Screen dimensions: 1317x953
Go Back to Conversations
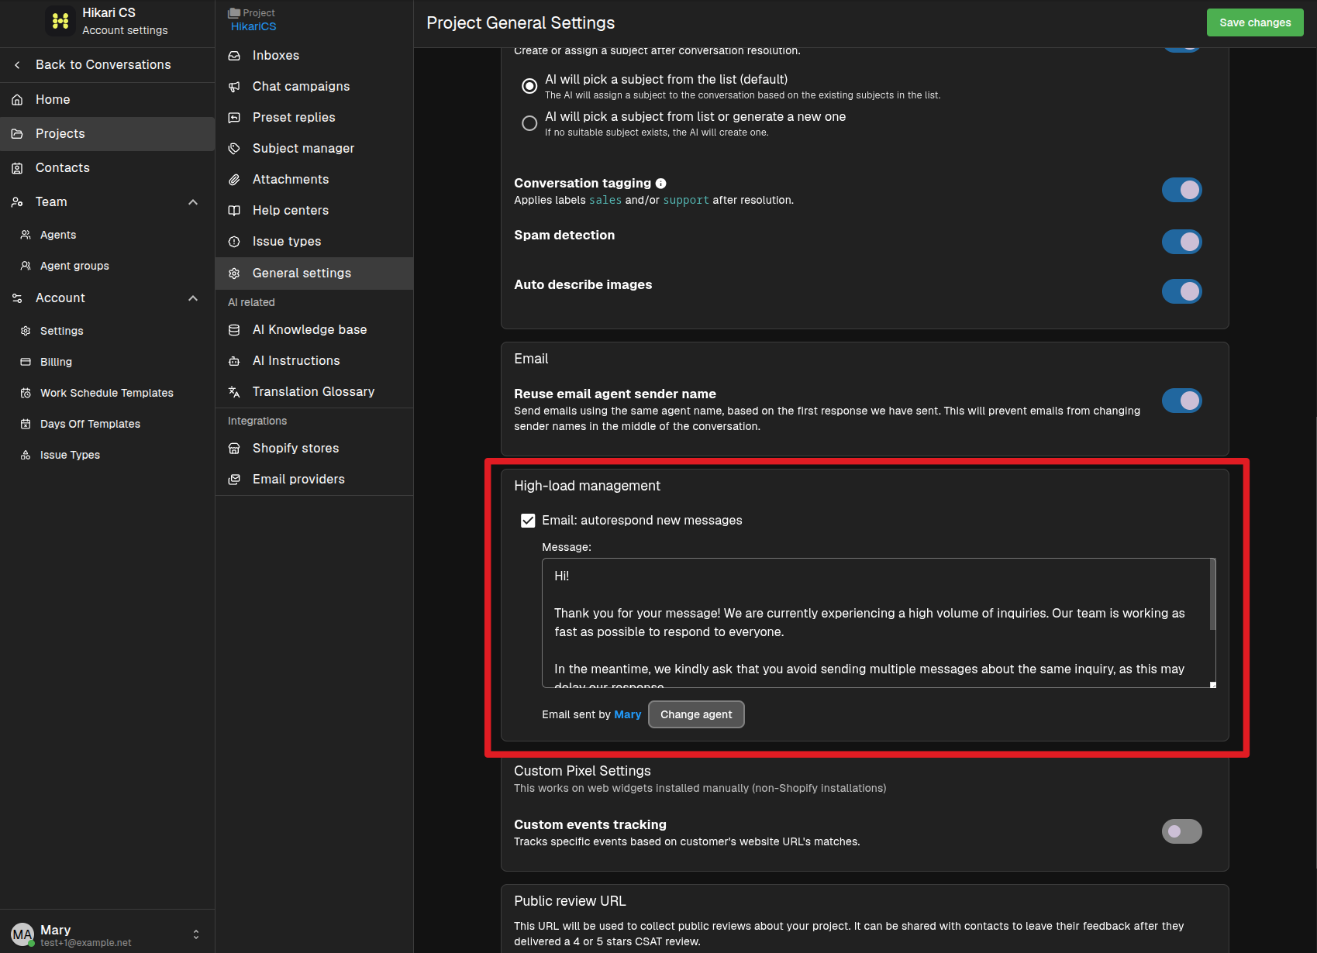point(107,65)
